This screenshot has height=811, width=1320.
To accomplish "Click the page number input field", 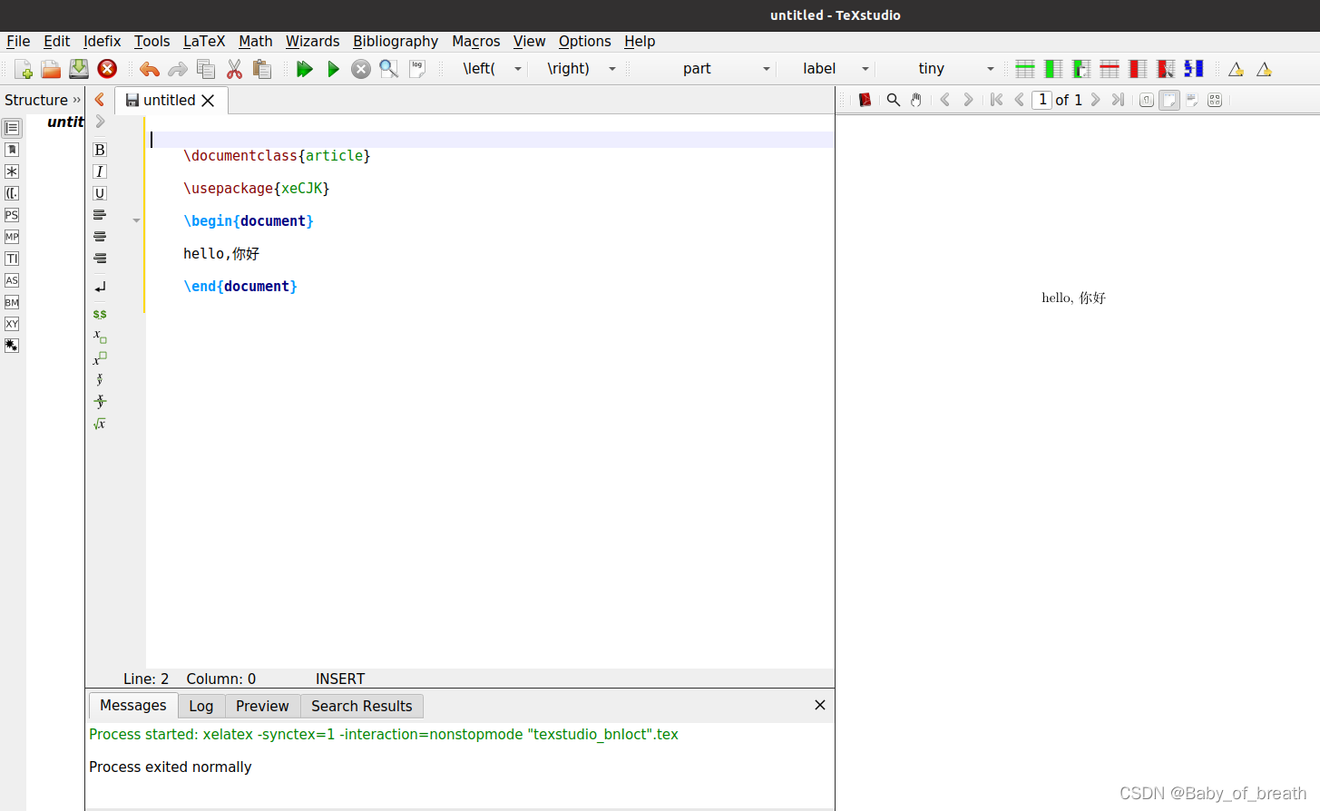I will coord(1041,100).
